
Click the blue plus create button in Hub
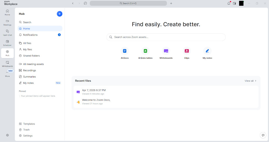click(x=60, y=14)
